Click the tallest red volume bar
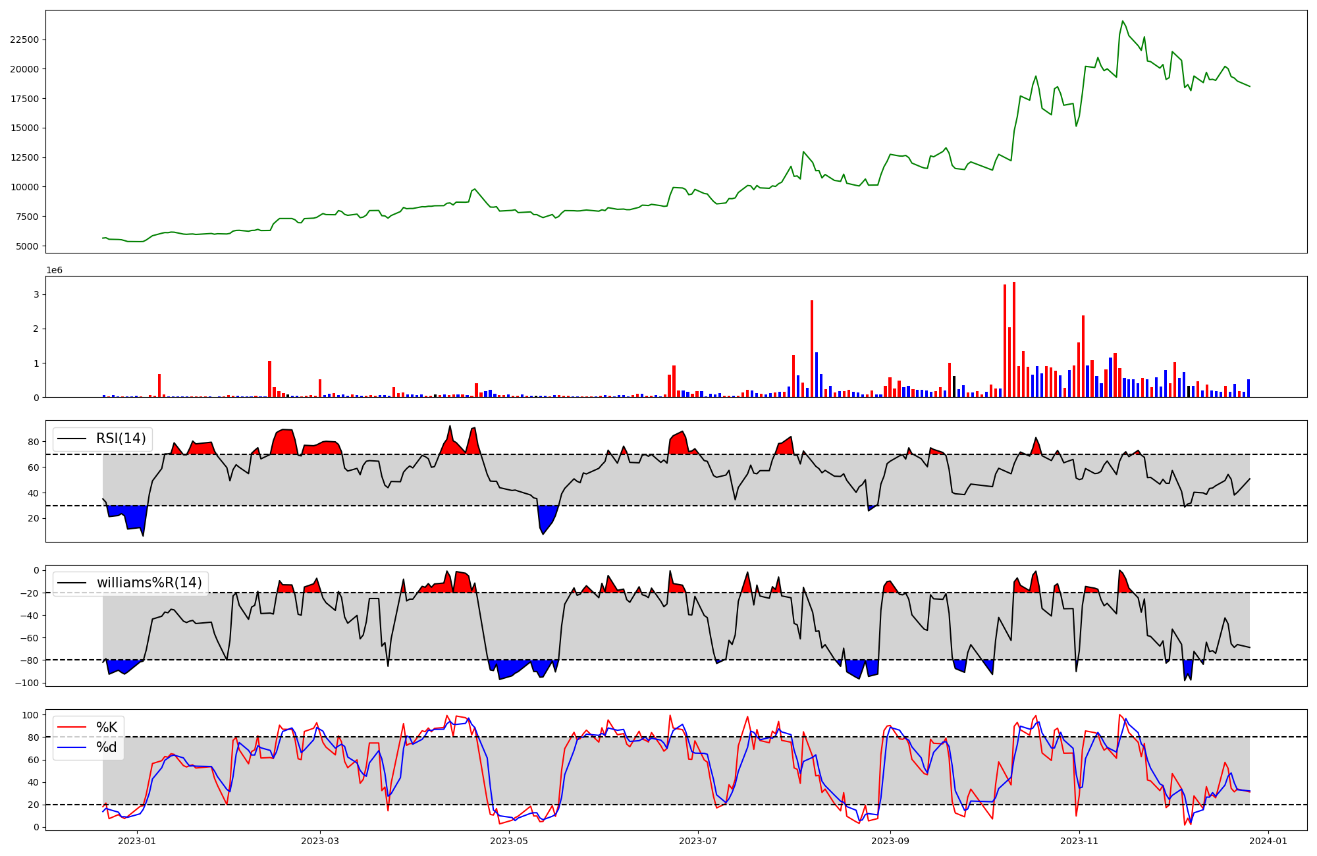This screenshot has width=1317, height=856. click(x=1014, y=339)
